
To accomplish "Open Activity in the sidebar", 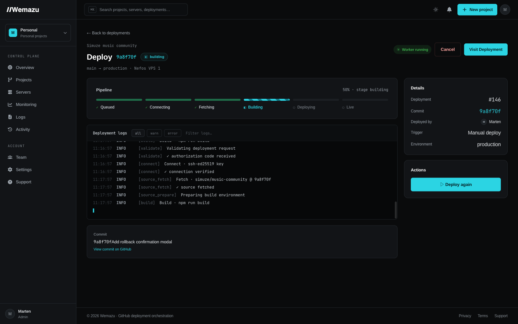I will pos(38,129).
